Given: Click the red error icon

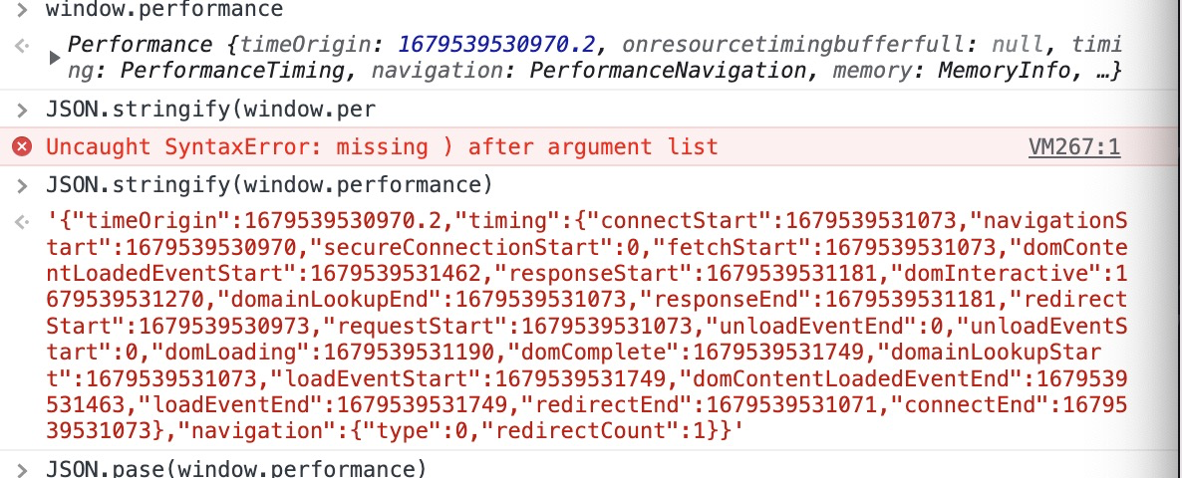Looking at the screenshot, I should pyautogui.click(x=22, y=147).
